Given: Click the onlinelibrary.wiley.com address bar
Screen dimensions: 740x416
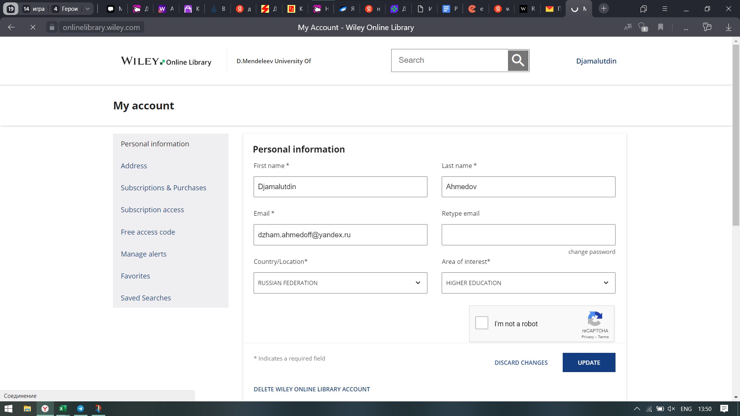Looking at the screenshot, I should coord(101,27).
